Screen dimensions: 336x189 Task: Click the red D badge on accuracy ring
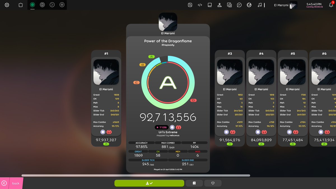[193, 101]
